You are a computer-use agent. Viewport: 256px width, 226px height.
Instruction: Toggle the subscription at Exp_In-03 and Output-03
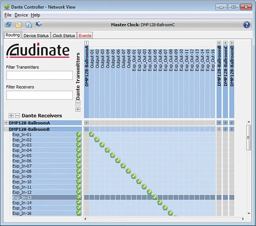(102, 145)
